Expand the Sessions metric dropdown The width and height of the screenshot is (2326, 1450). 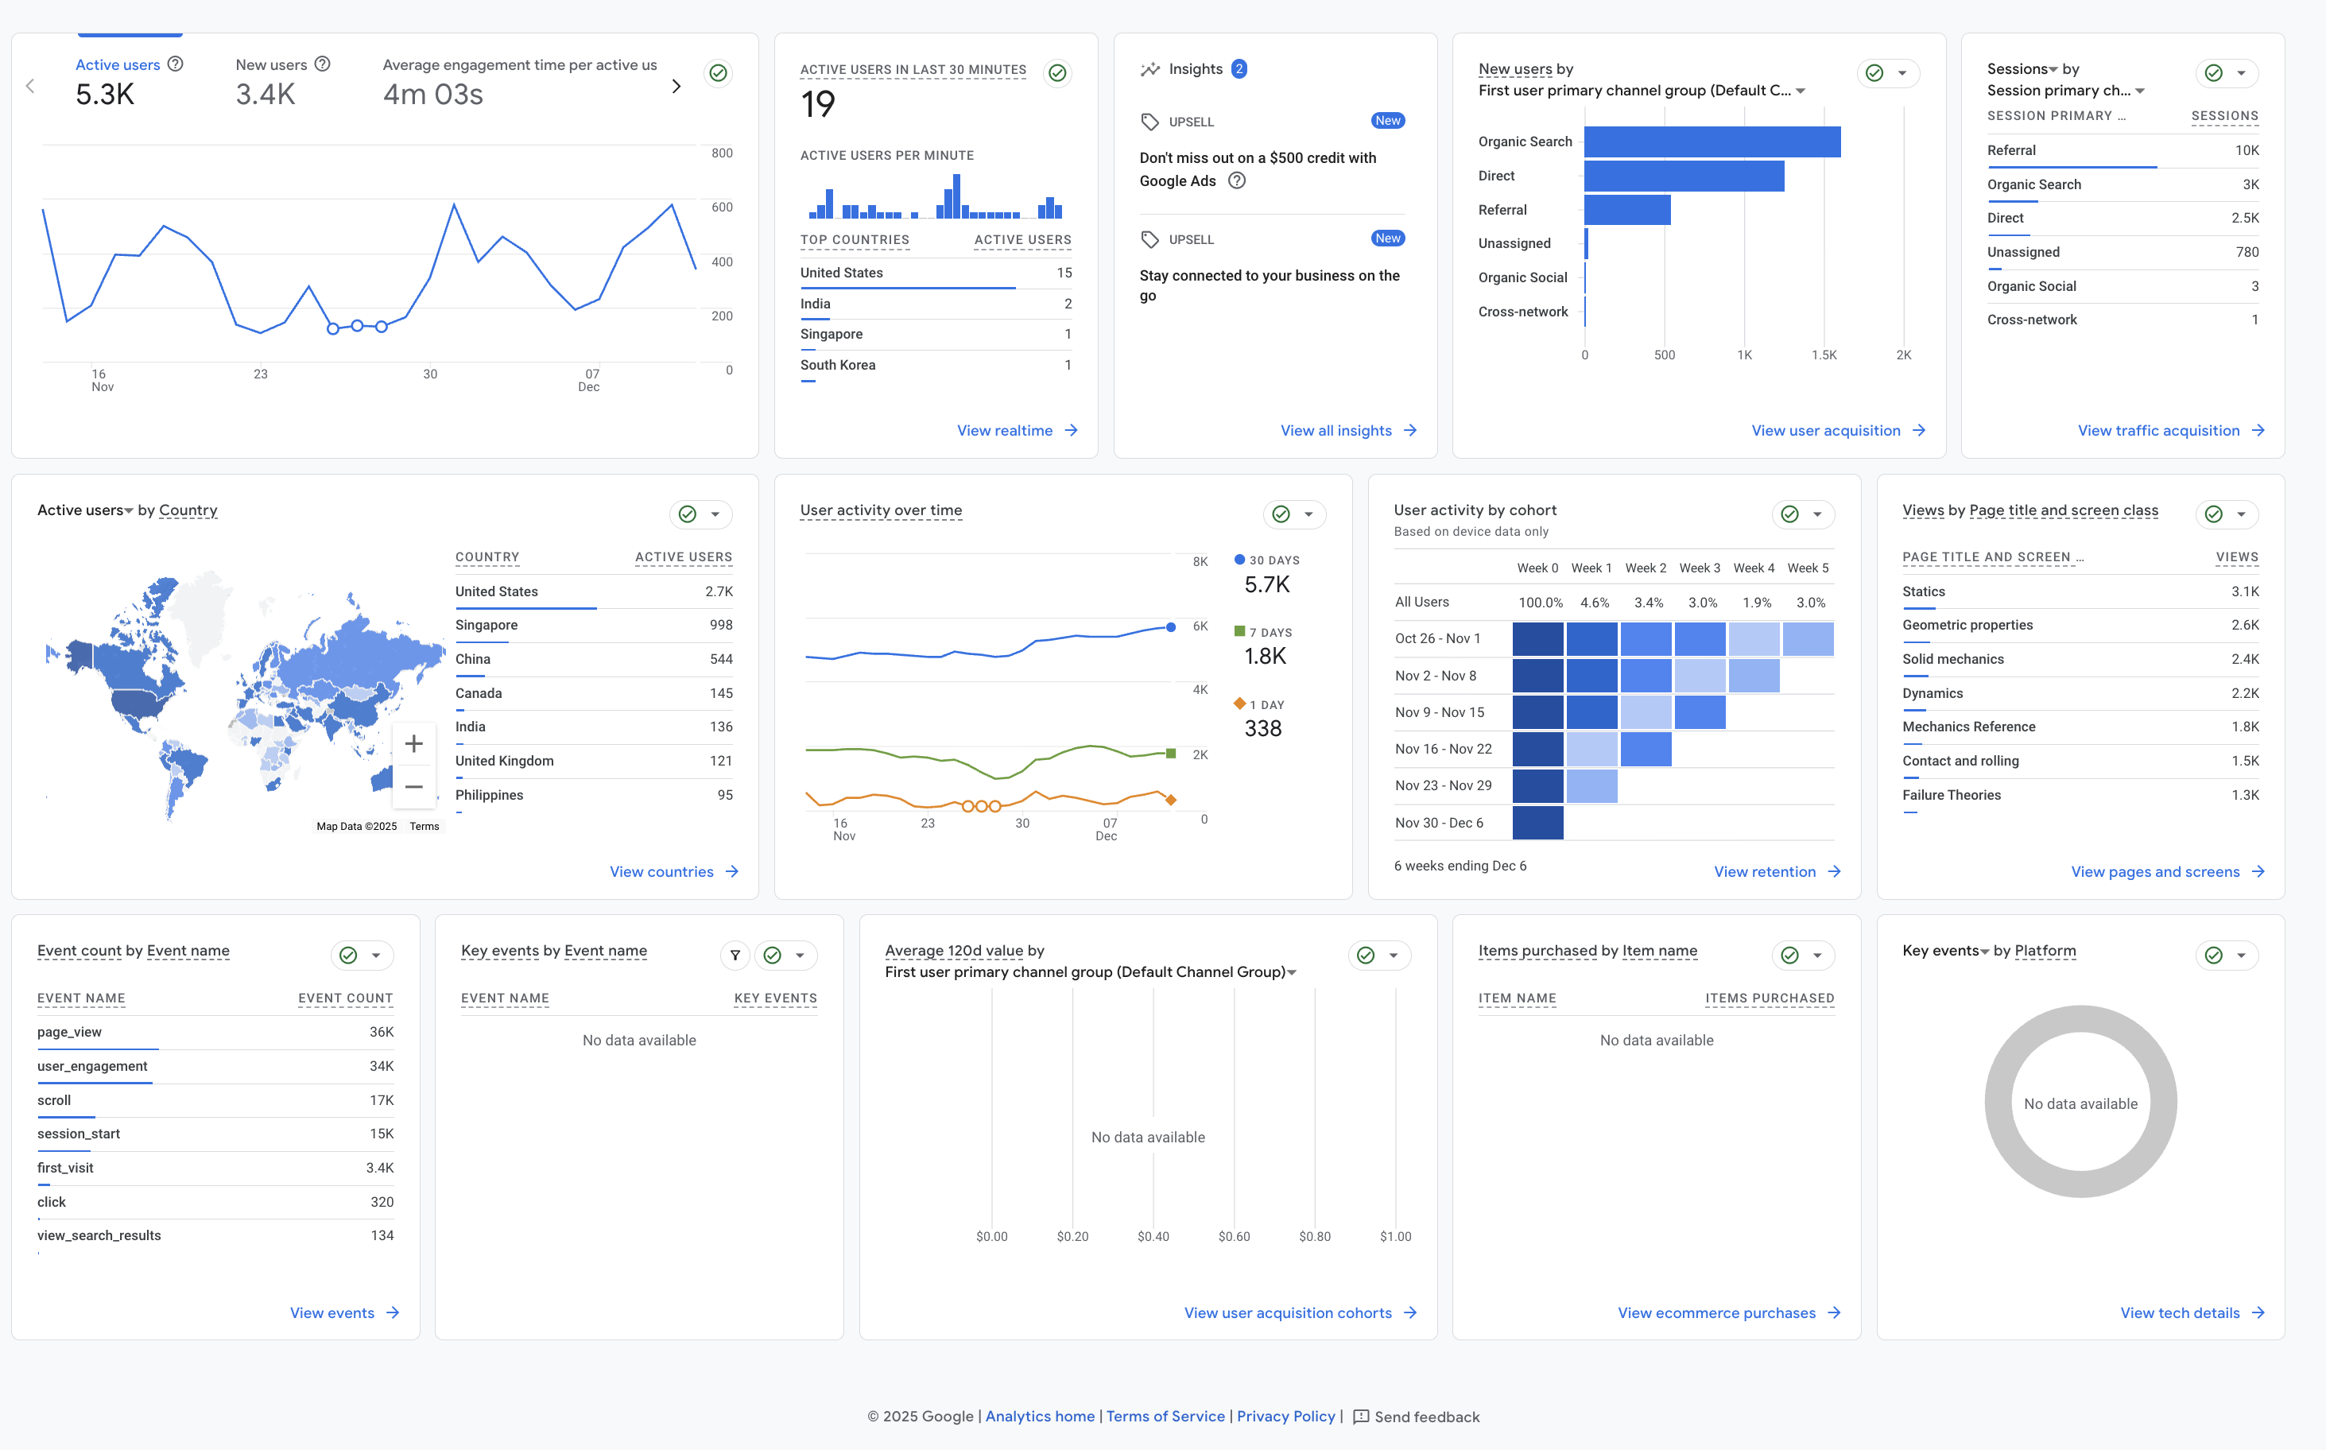(2053, 70)
